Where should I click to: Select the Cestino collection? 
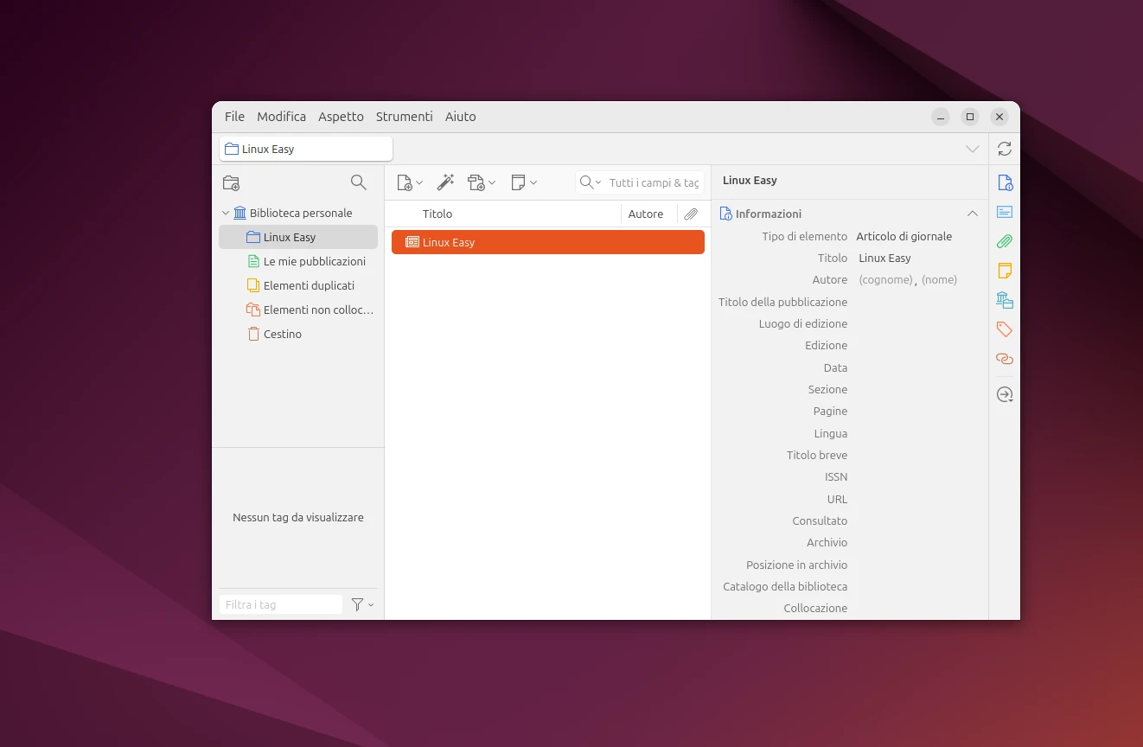click(282, 334)
